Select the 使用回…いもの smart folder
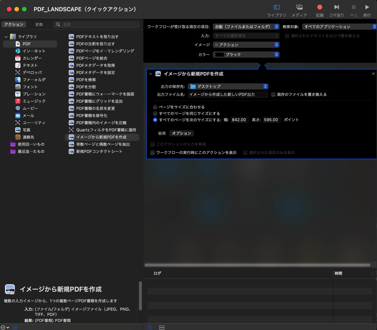The height and width of the screenshot is (330, 377). point(31,144)
